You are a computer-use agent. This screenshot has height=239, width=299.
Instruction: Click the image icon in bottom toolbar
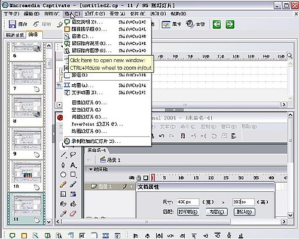tap(35, 235)
